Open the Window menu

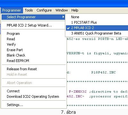[61, 10]
